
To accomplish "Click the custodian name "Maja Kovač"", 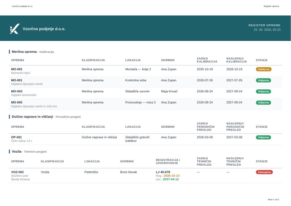I will tap(169, 91).
